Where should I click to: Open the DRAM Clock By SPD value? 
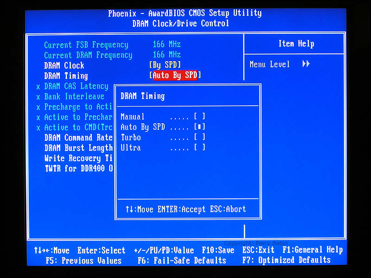[165, 65]
